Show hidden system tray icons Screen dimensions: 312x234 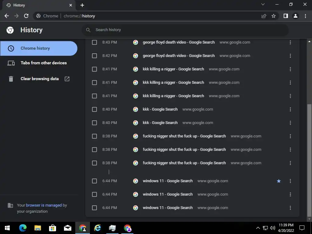(x=258, y=228)
